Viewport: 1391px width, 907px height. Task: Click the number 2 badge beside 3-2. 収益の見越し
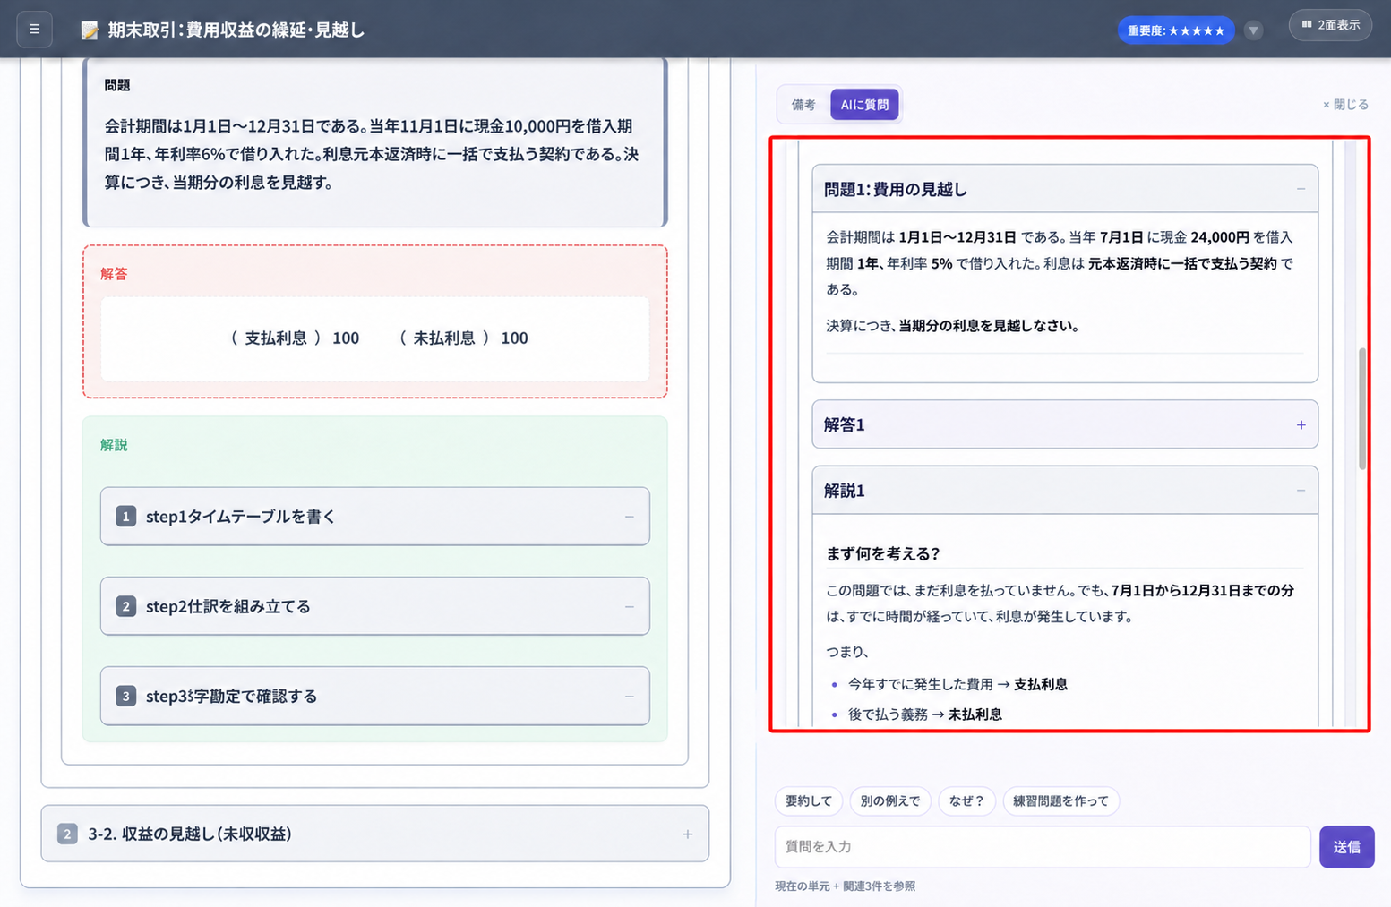[x=67, y=834]
